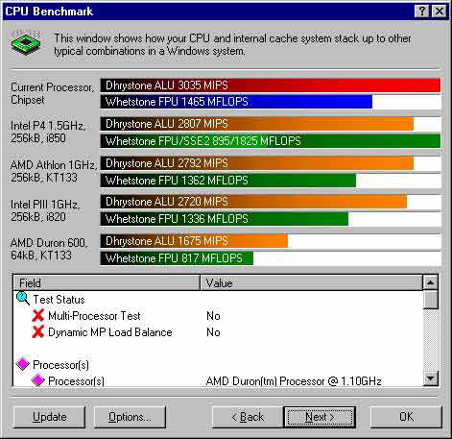Click the Current Processor, Chipset label

(53, 93)
